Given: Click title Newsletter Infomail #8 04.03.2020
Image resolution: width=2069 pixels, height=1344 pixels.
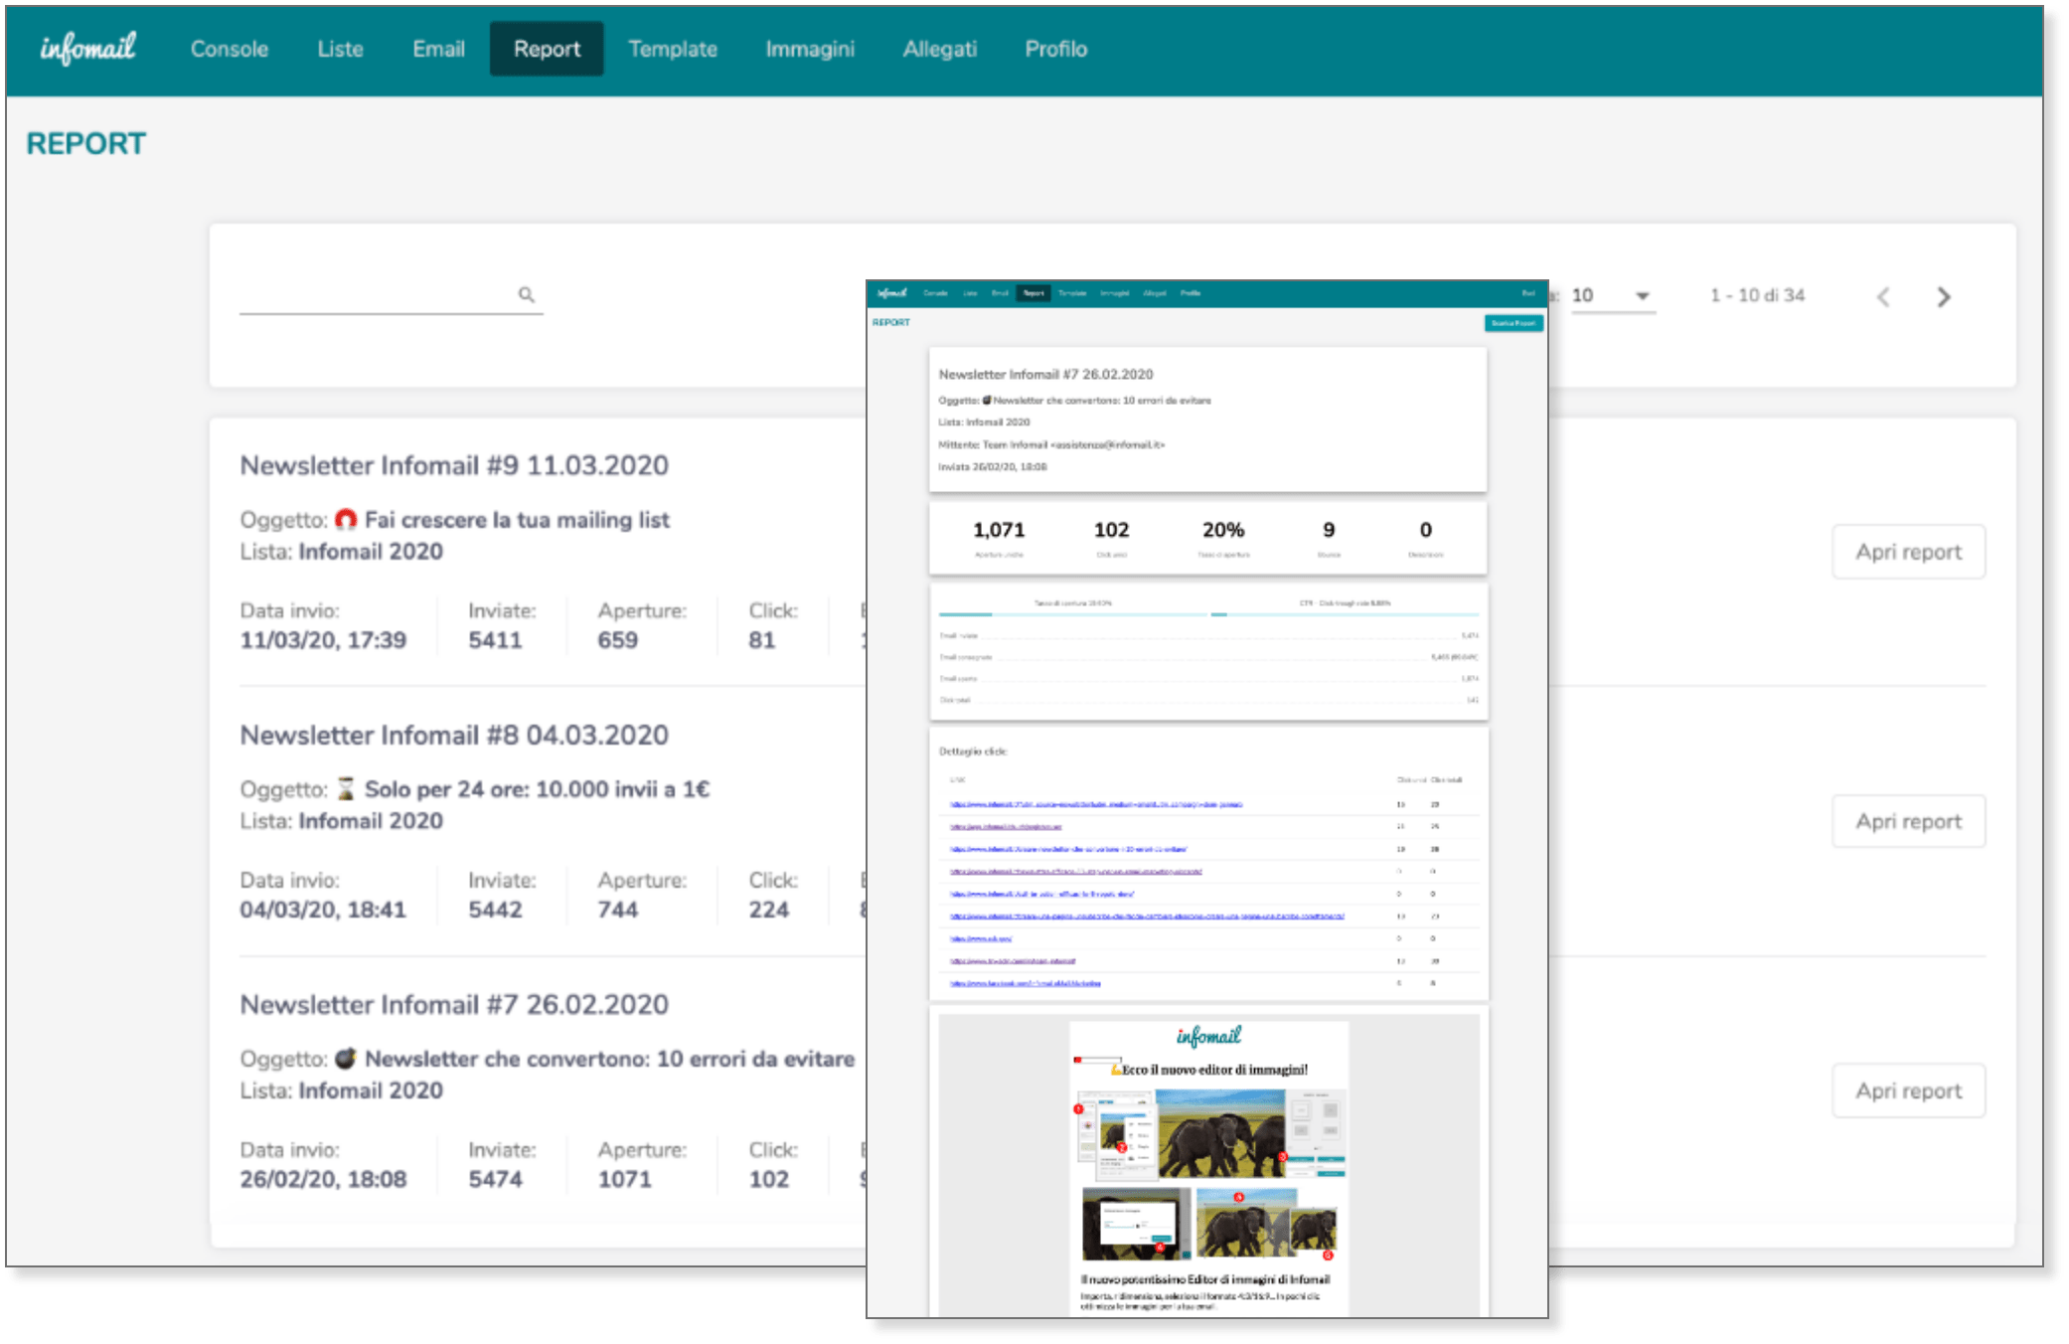Looking at the screenshot, I should point(454,735).
